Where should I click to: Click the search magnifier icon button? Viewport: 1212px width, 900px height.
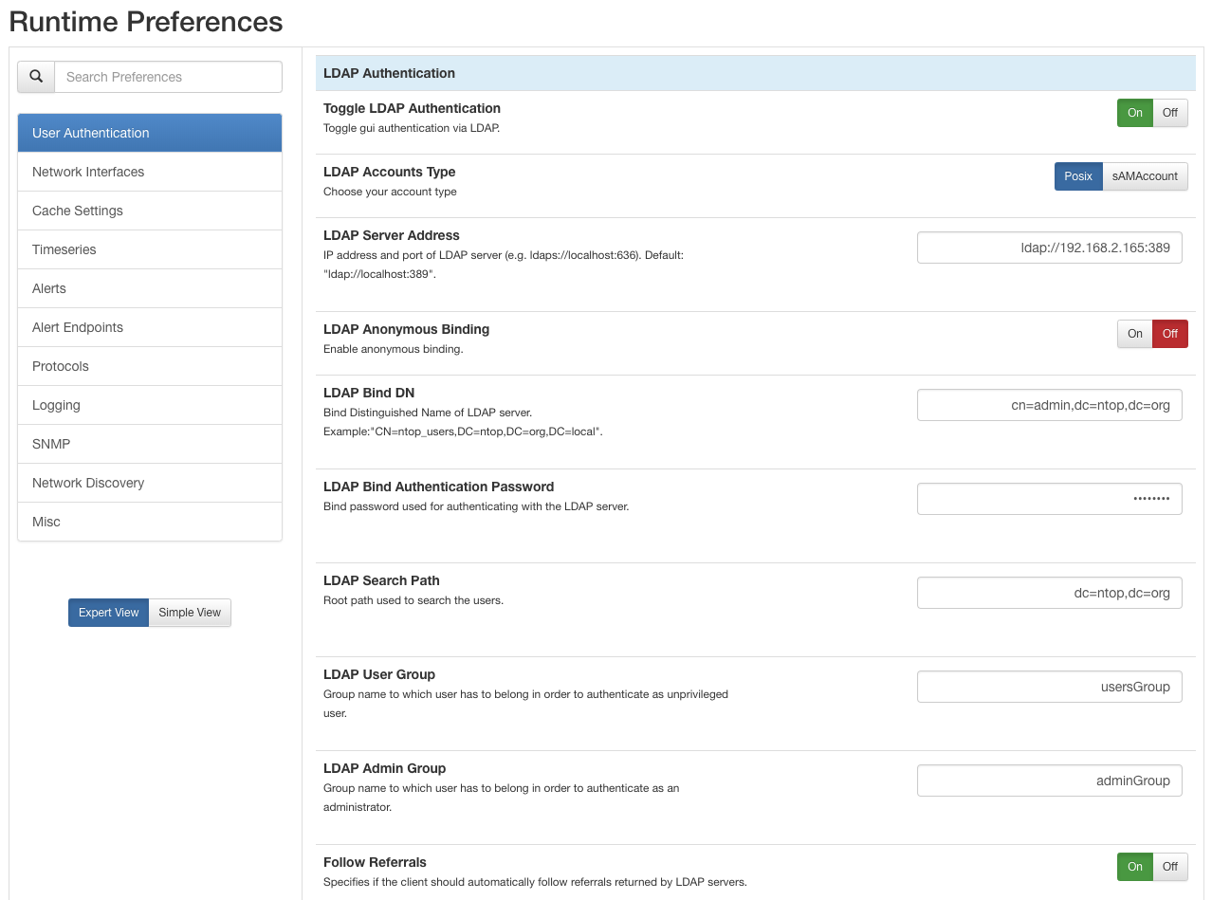36,77
